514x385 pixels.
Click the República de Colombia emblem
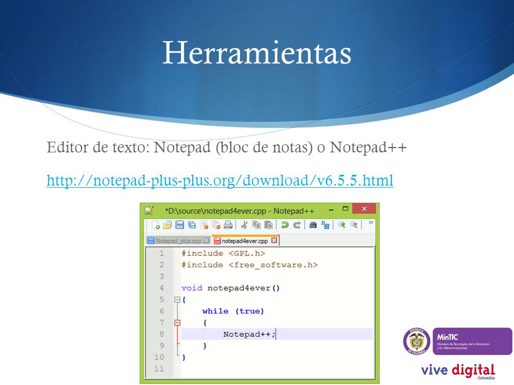click(417, 342)
